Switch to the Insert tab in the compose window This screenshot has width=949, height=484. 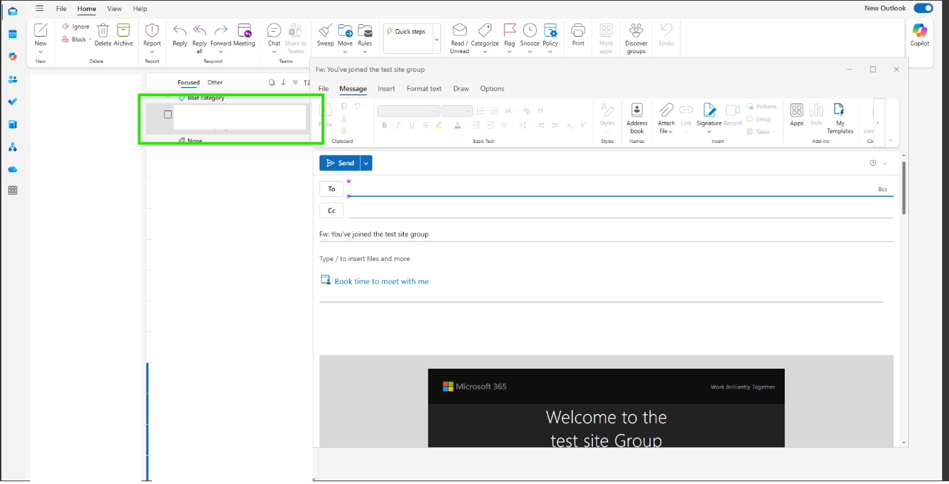tap(387, 88)
